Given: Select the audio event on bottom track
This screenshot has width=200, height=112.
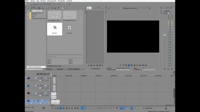Looking at the screenshot, I should pos(55,102).
